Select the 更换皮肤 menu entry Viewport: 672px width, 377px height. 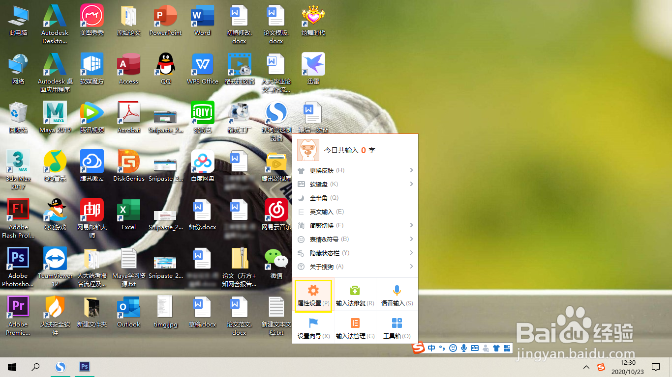(x=355, y=170)
